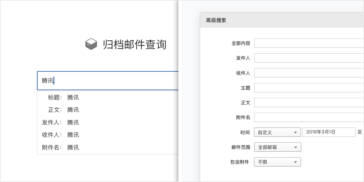
Task: Click the main search box containing 腾讯
Action: (x=106, y=80)
